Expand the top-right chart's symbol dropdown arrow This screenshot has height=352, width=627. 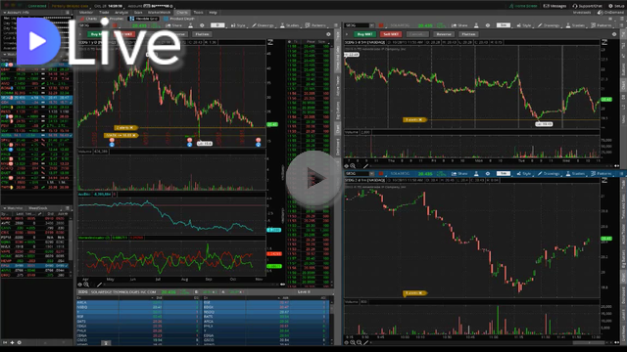(372, 25)
